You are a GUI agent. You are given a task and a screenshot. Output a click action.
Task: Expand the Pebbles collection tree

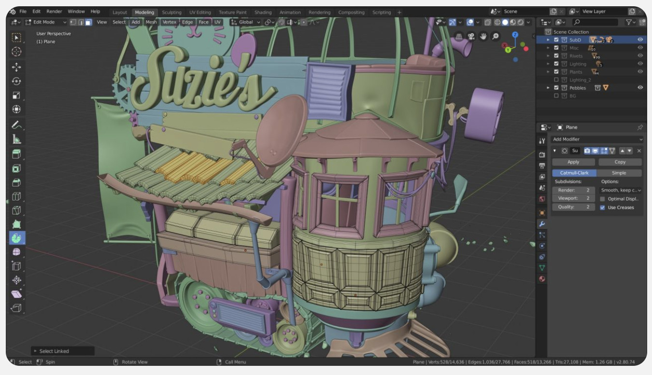click(x=548, y=88)
